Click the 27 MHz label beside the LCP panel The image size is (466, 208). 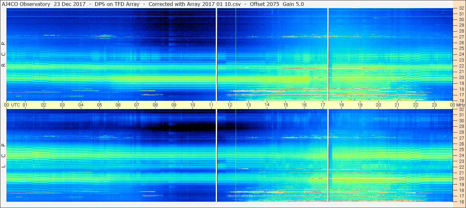(x=461, y=138)
